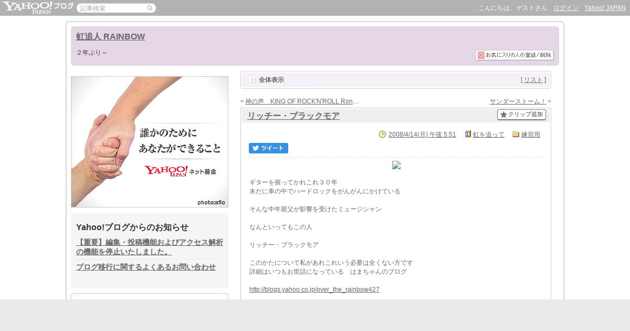This screenshot has width=630, height=331.
Task: Open post title リッチー・ブラックモア
Action: [x=293, y=116]
